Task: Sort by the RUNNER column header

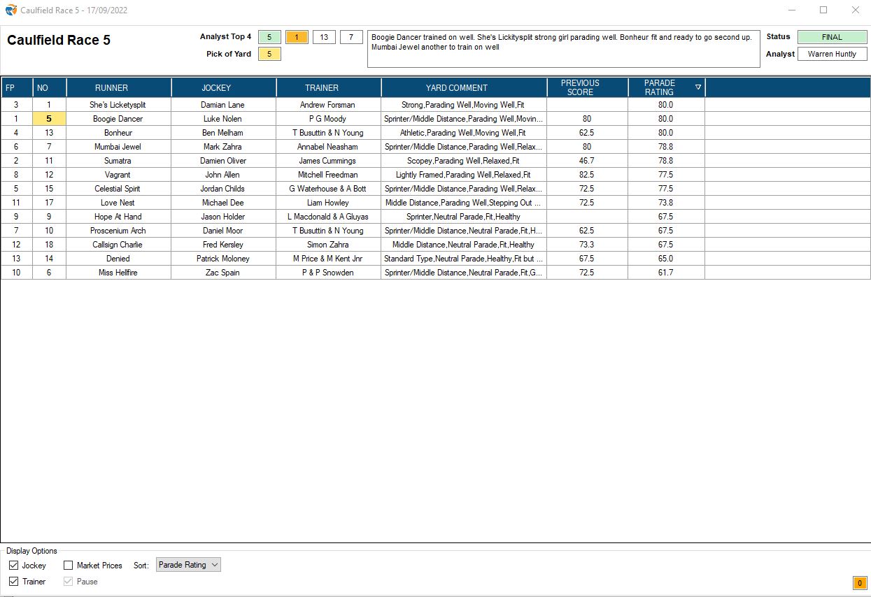Action: [119, 87]
